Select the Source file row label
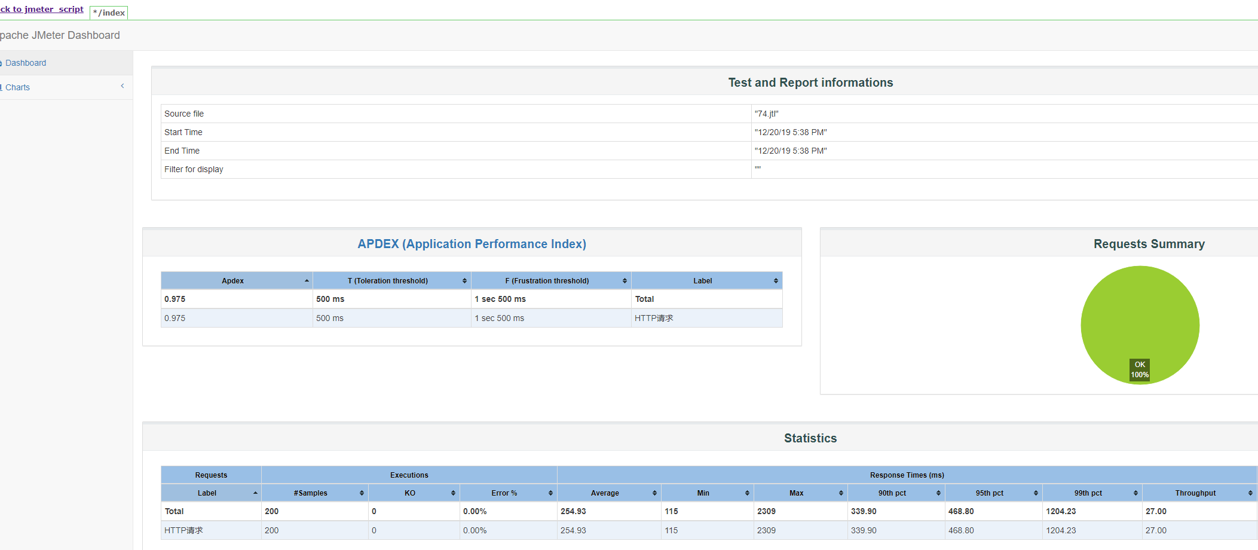 pyautogui.click(x=184, y=114)
